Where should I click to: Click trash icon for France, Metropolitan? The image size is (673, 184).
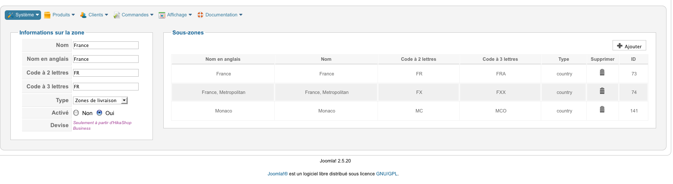coord(602,91)
